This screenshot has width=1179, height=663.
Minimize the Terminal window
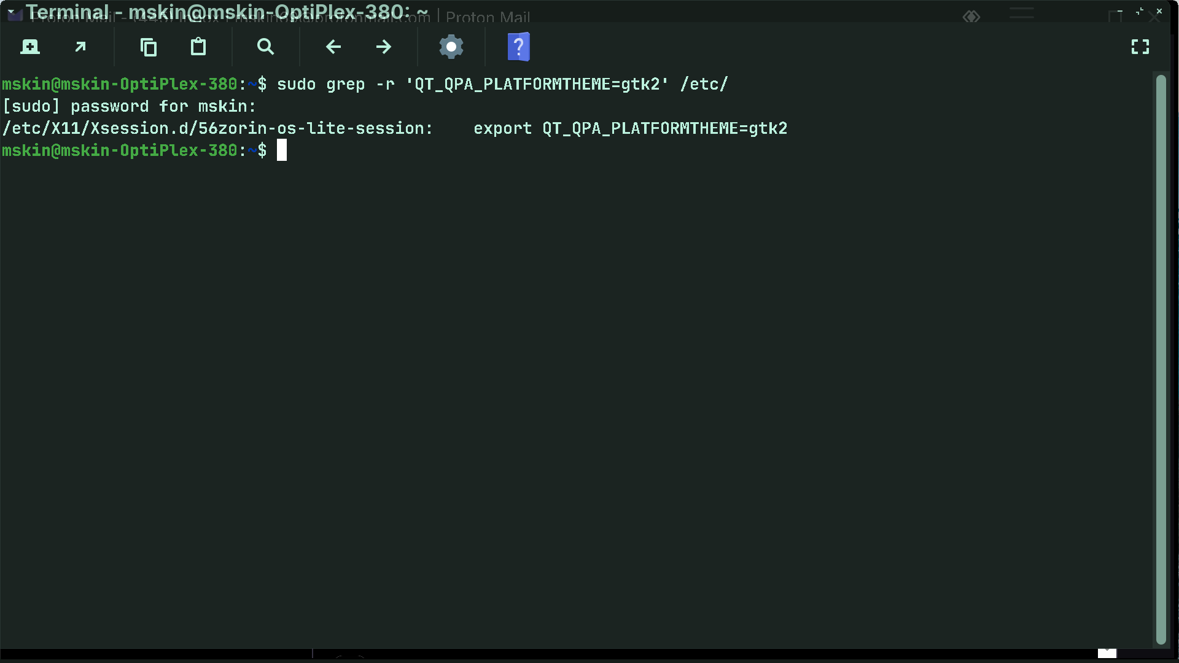[1120, 11]
